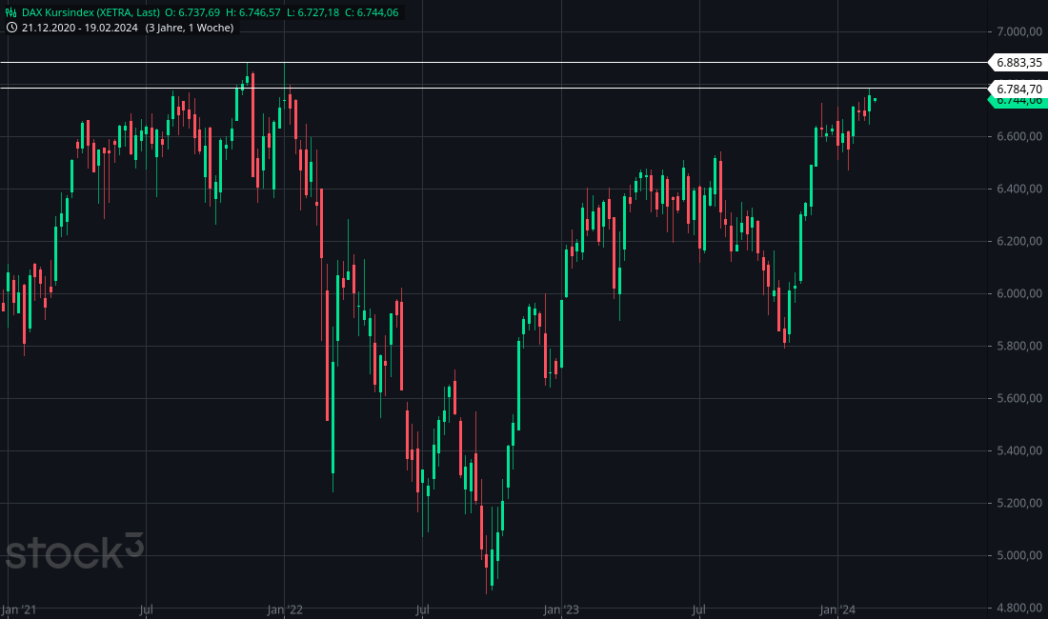Select the Jan '22 axis label

coord(285,608)
